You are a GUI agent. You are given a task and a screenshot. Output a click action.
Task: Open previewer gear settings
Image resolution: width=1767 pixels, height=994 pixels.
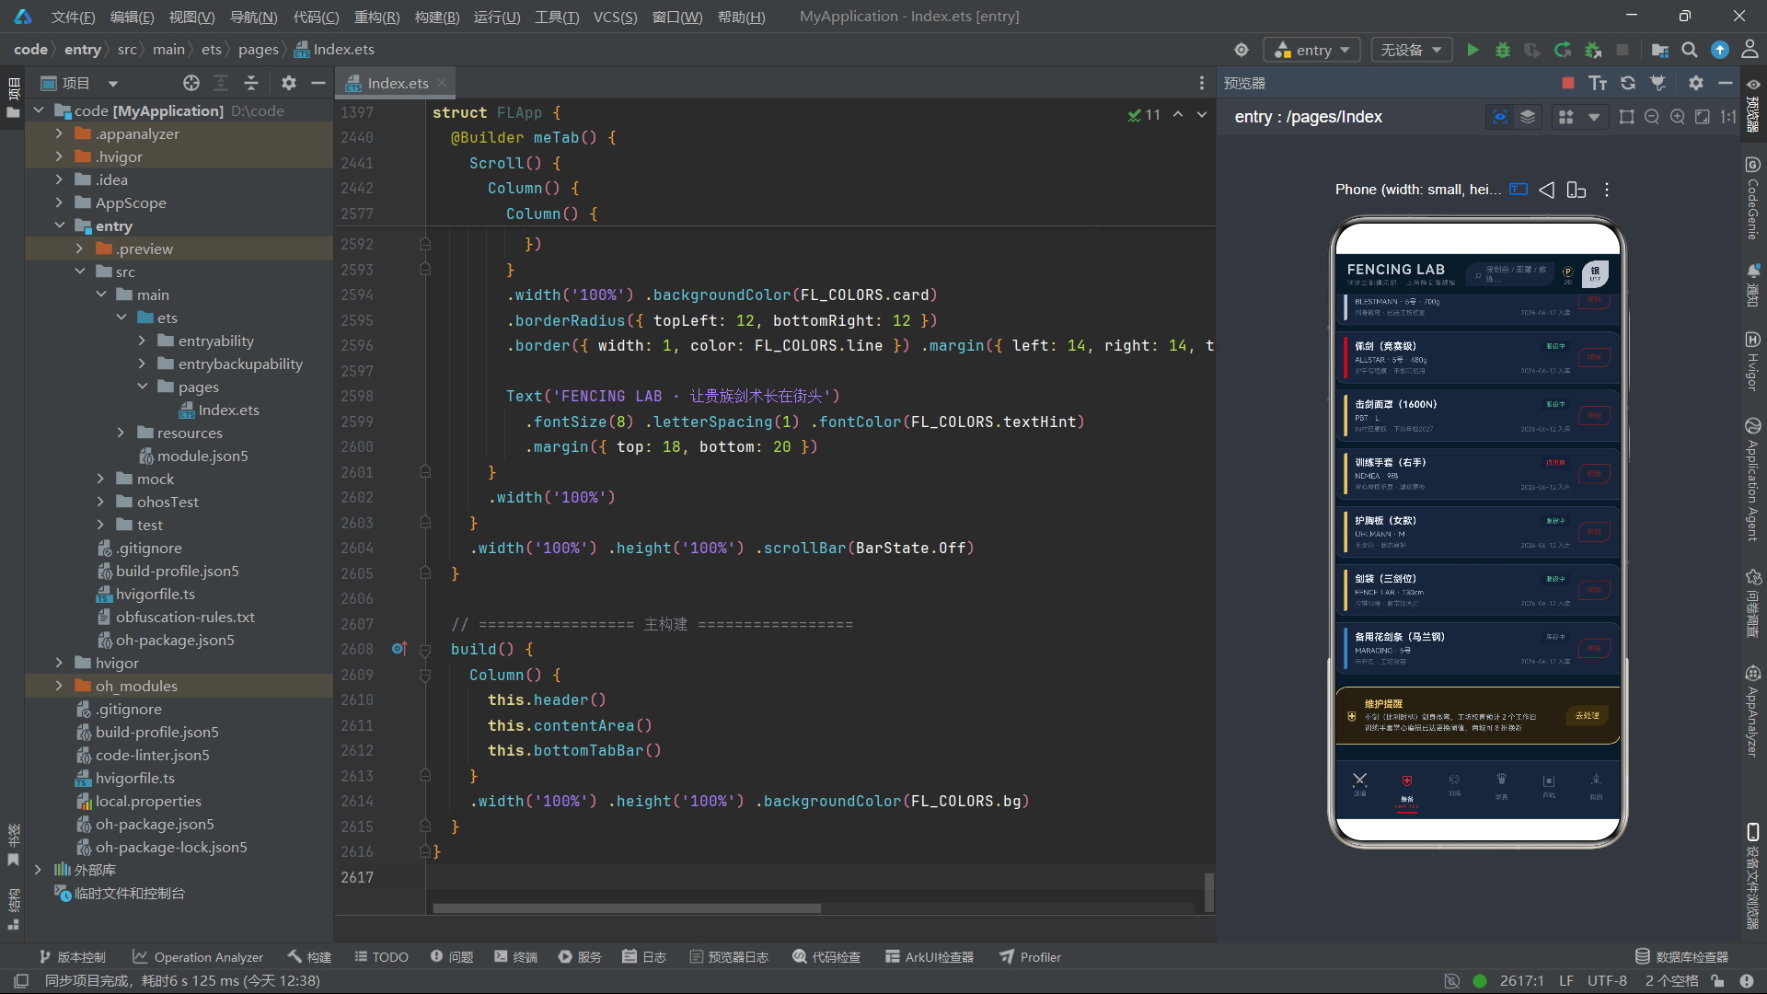[1696, 83]
